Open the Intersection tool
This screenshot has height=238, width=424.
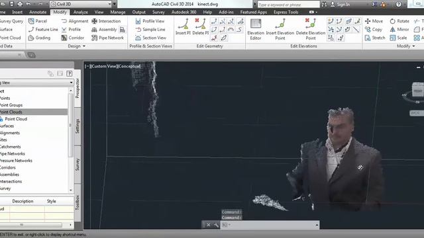[x=106, y=21]
